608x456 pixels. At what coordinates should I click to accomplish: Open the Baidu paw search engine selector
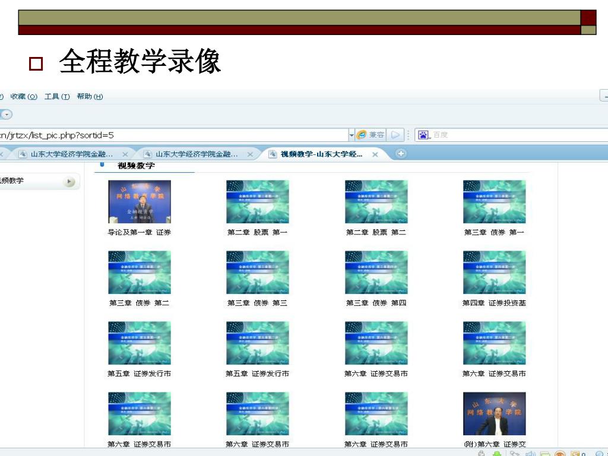(x=424, y=135)
